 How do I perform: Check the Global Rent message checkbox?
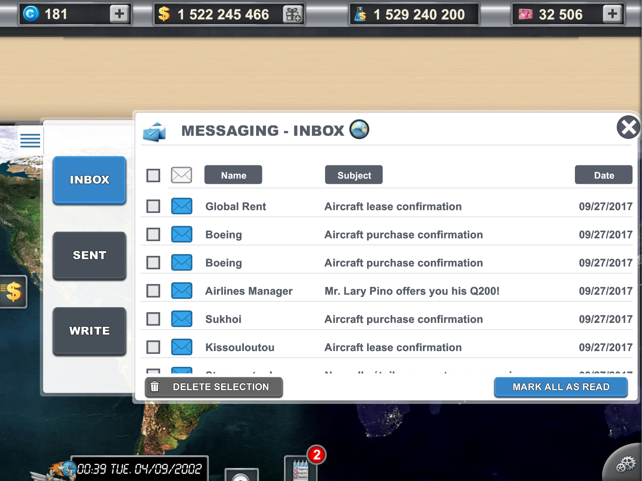(x=153, y=206)
